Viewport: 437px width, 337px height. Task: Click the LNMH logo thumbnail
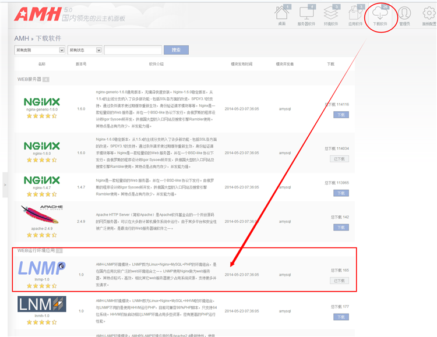41,304
